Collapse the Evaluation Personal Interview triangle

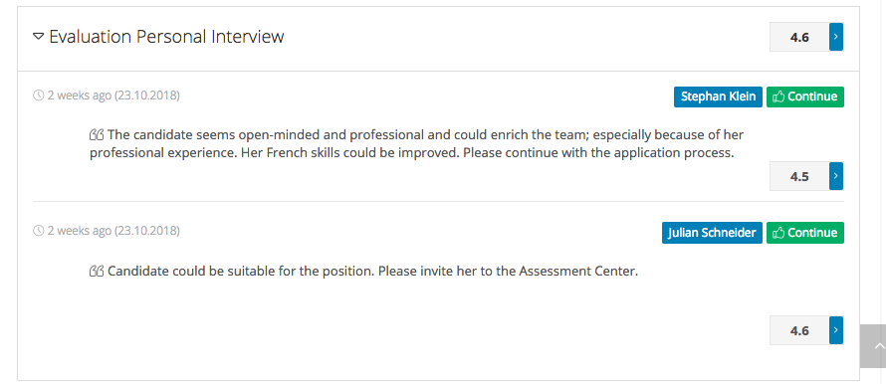(38, 37)
